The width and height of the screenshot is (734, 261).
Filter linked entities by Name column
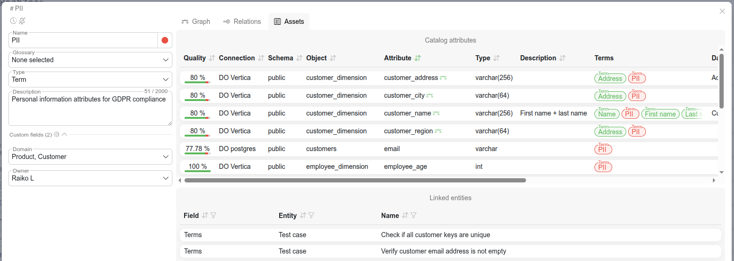414,216
